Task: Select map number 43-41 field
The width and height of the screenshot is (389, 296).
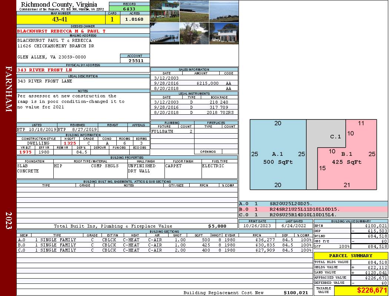Action: (x=61, y=19)
